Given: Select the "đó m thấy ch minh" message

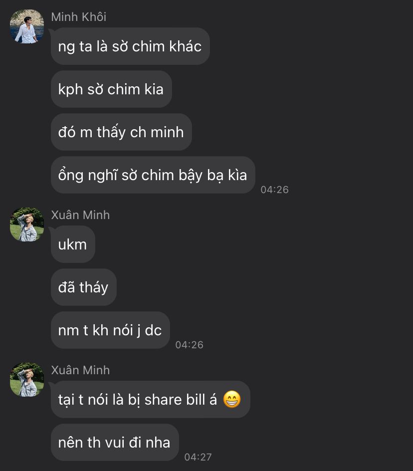Looking at the screenshot, I should [x=121, y=132].
